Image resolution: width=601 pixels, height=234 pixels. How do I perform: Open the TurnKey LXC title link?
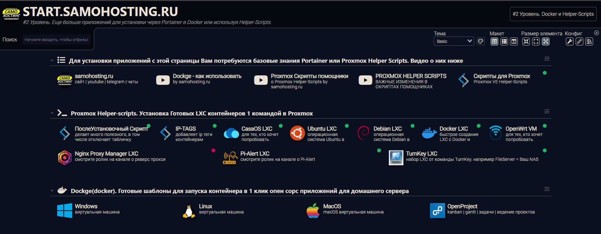pyautogui.click(x=421, y=154)
